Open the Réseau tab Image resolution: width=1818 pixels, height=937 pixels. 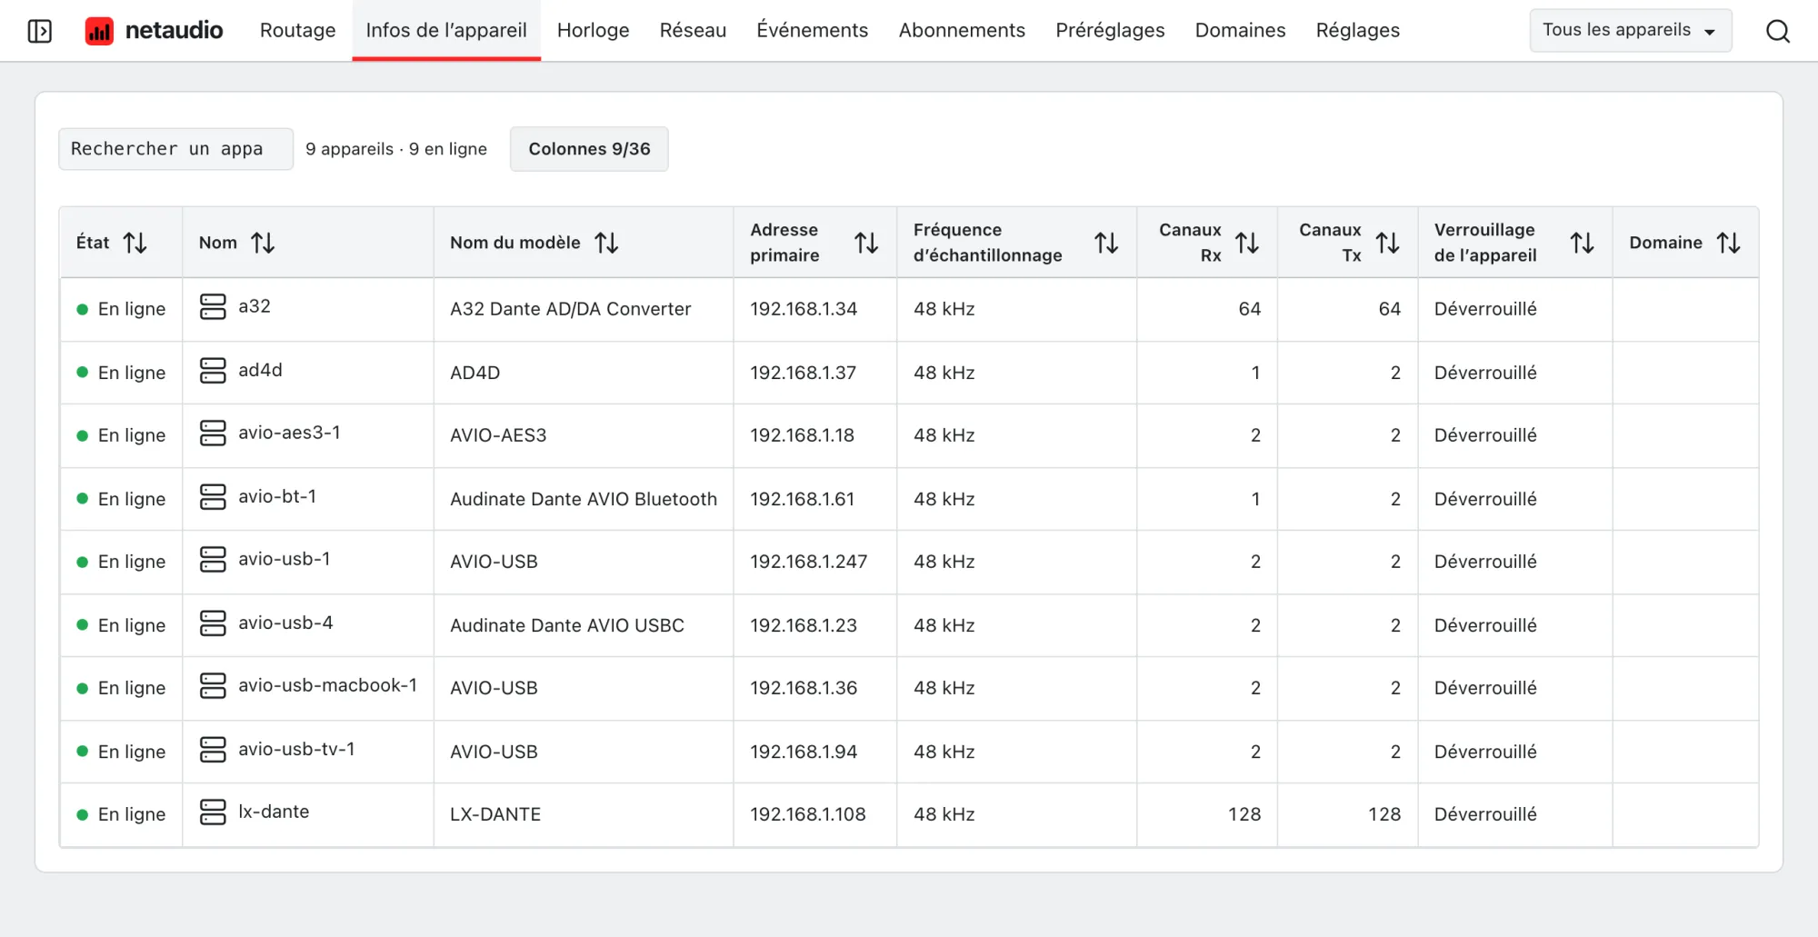click(693, 31)
